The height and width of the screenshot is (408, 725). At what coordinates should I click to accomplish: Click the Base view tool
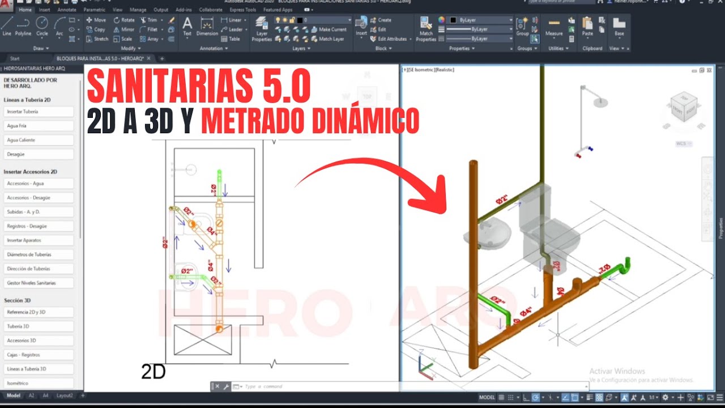pos(619,26)
